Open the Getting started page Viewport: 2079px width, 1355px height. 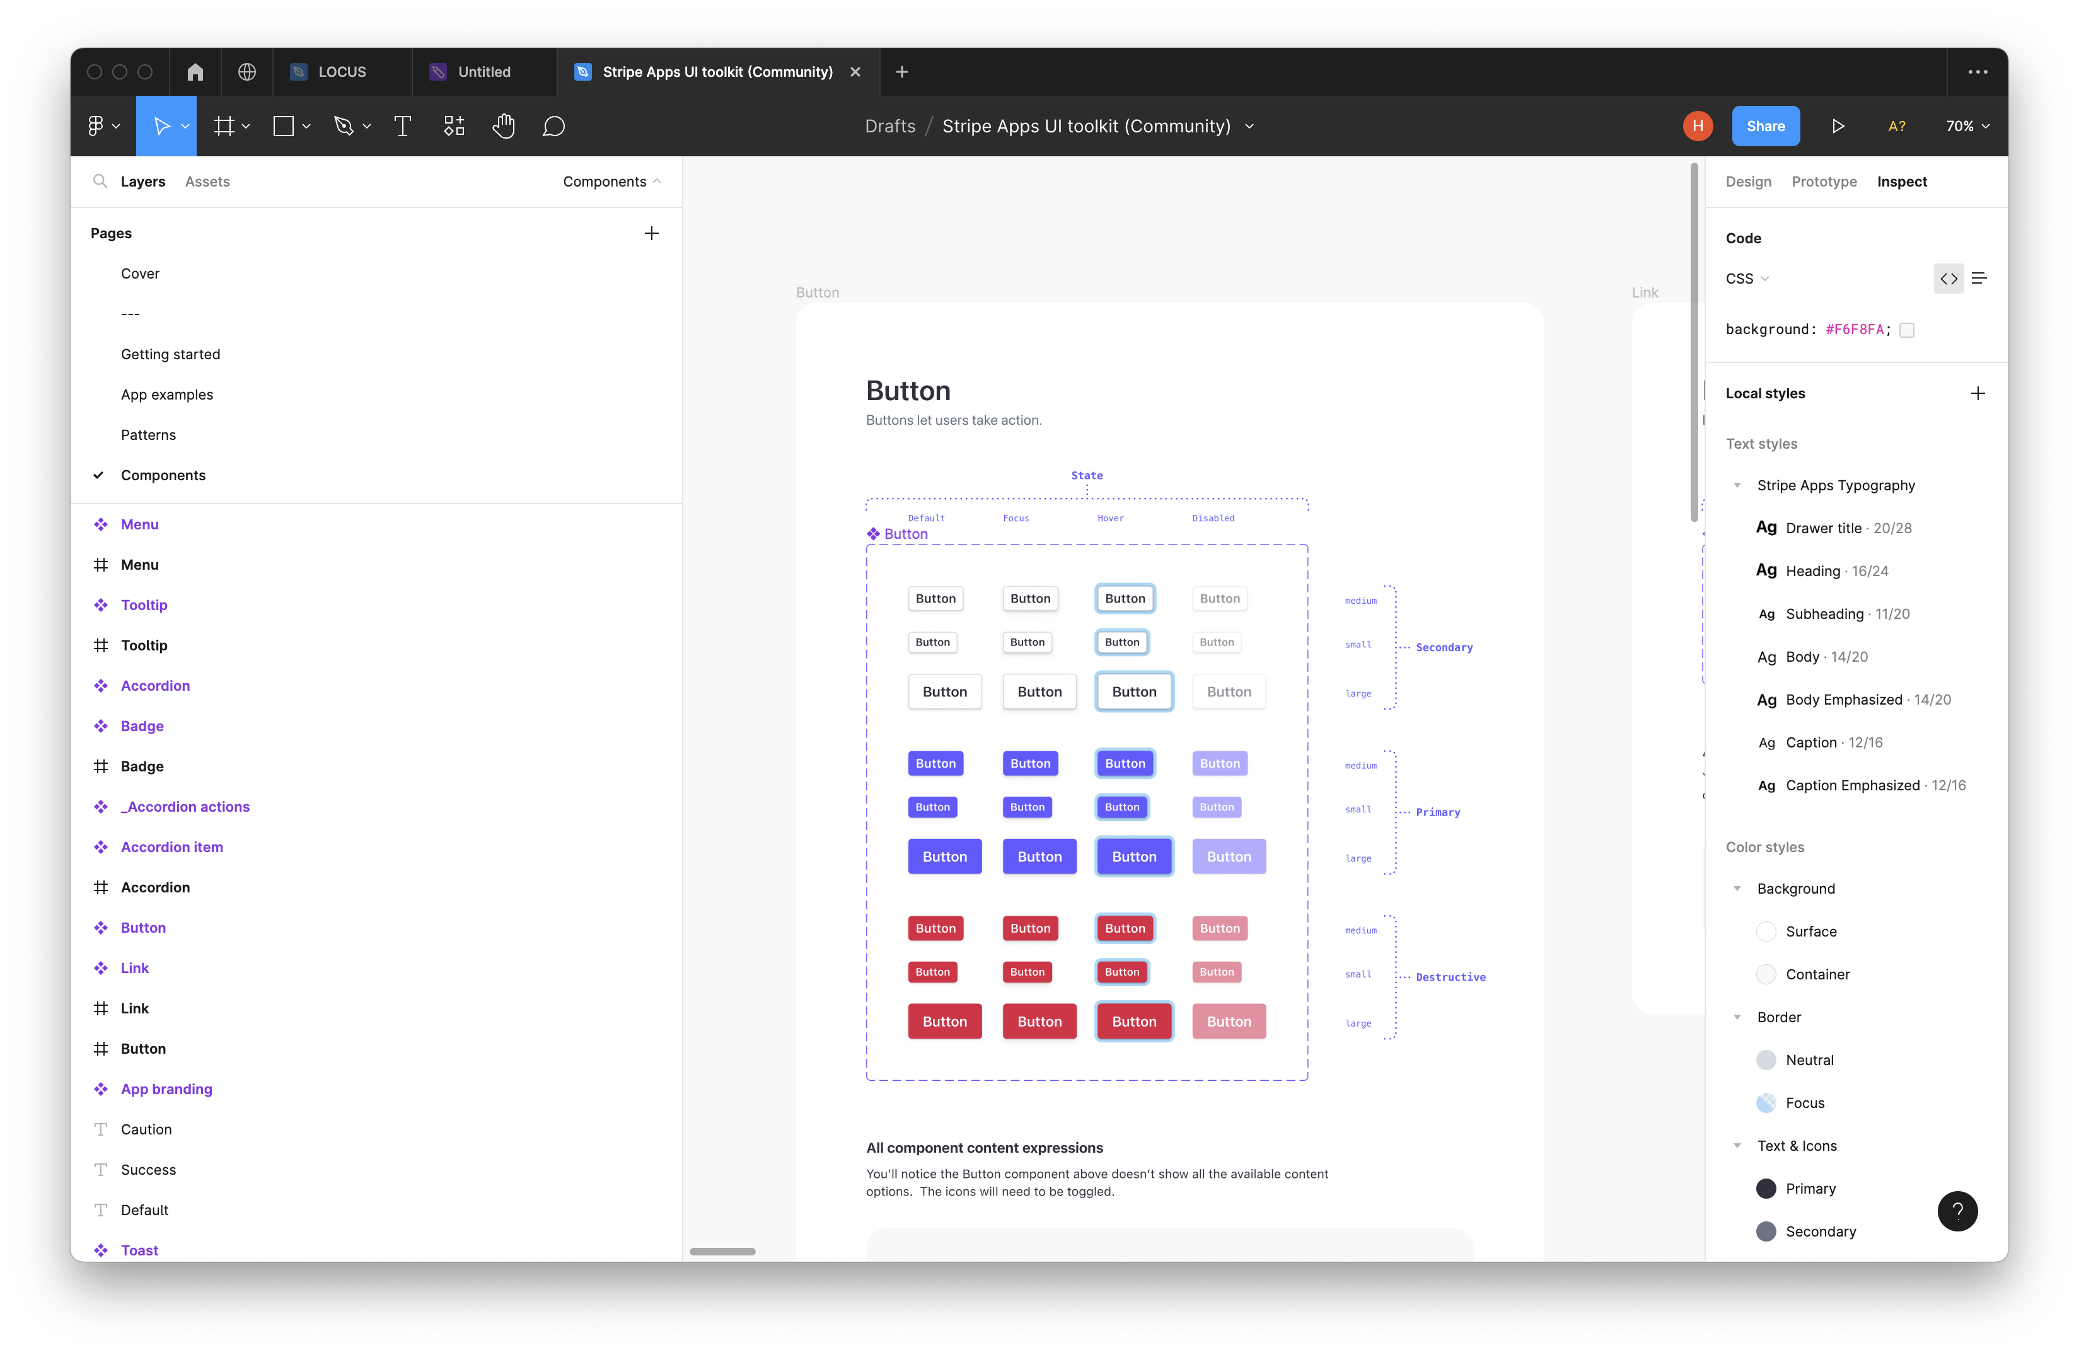click(170, 354)
